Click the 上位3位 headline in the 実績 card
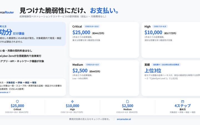Screen dimensions: 200x125 click(x=153, y=71)
